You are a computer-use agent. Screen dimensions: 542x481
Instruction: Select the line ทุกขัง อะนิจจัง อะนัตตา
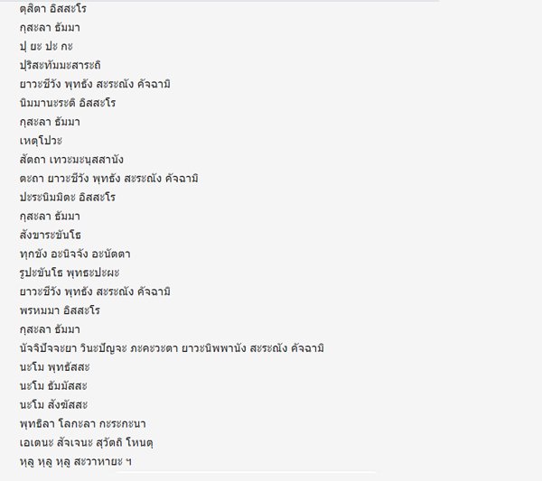75,254
